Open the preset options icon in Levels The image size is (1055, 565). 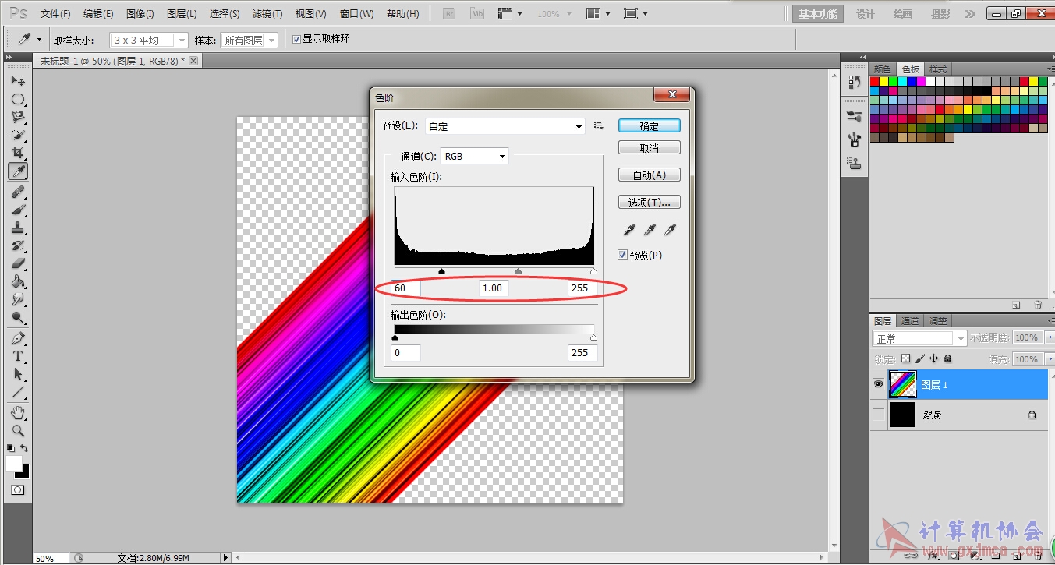pos(599,125)
